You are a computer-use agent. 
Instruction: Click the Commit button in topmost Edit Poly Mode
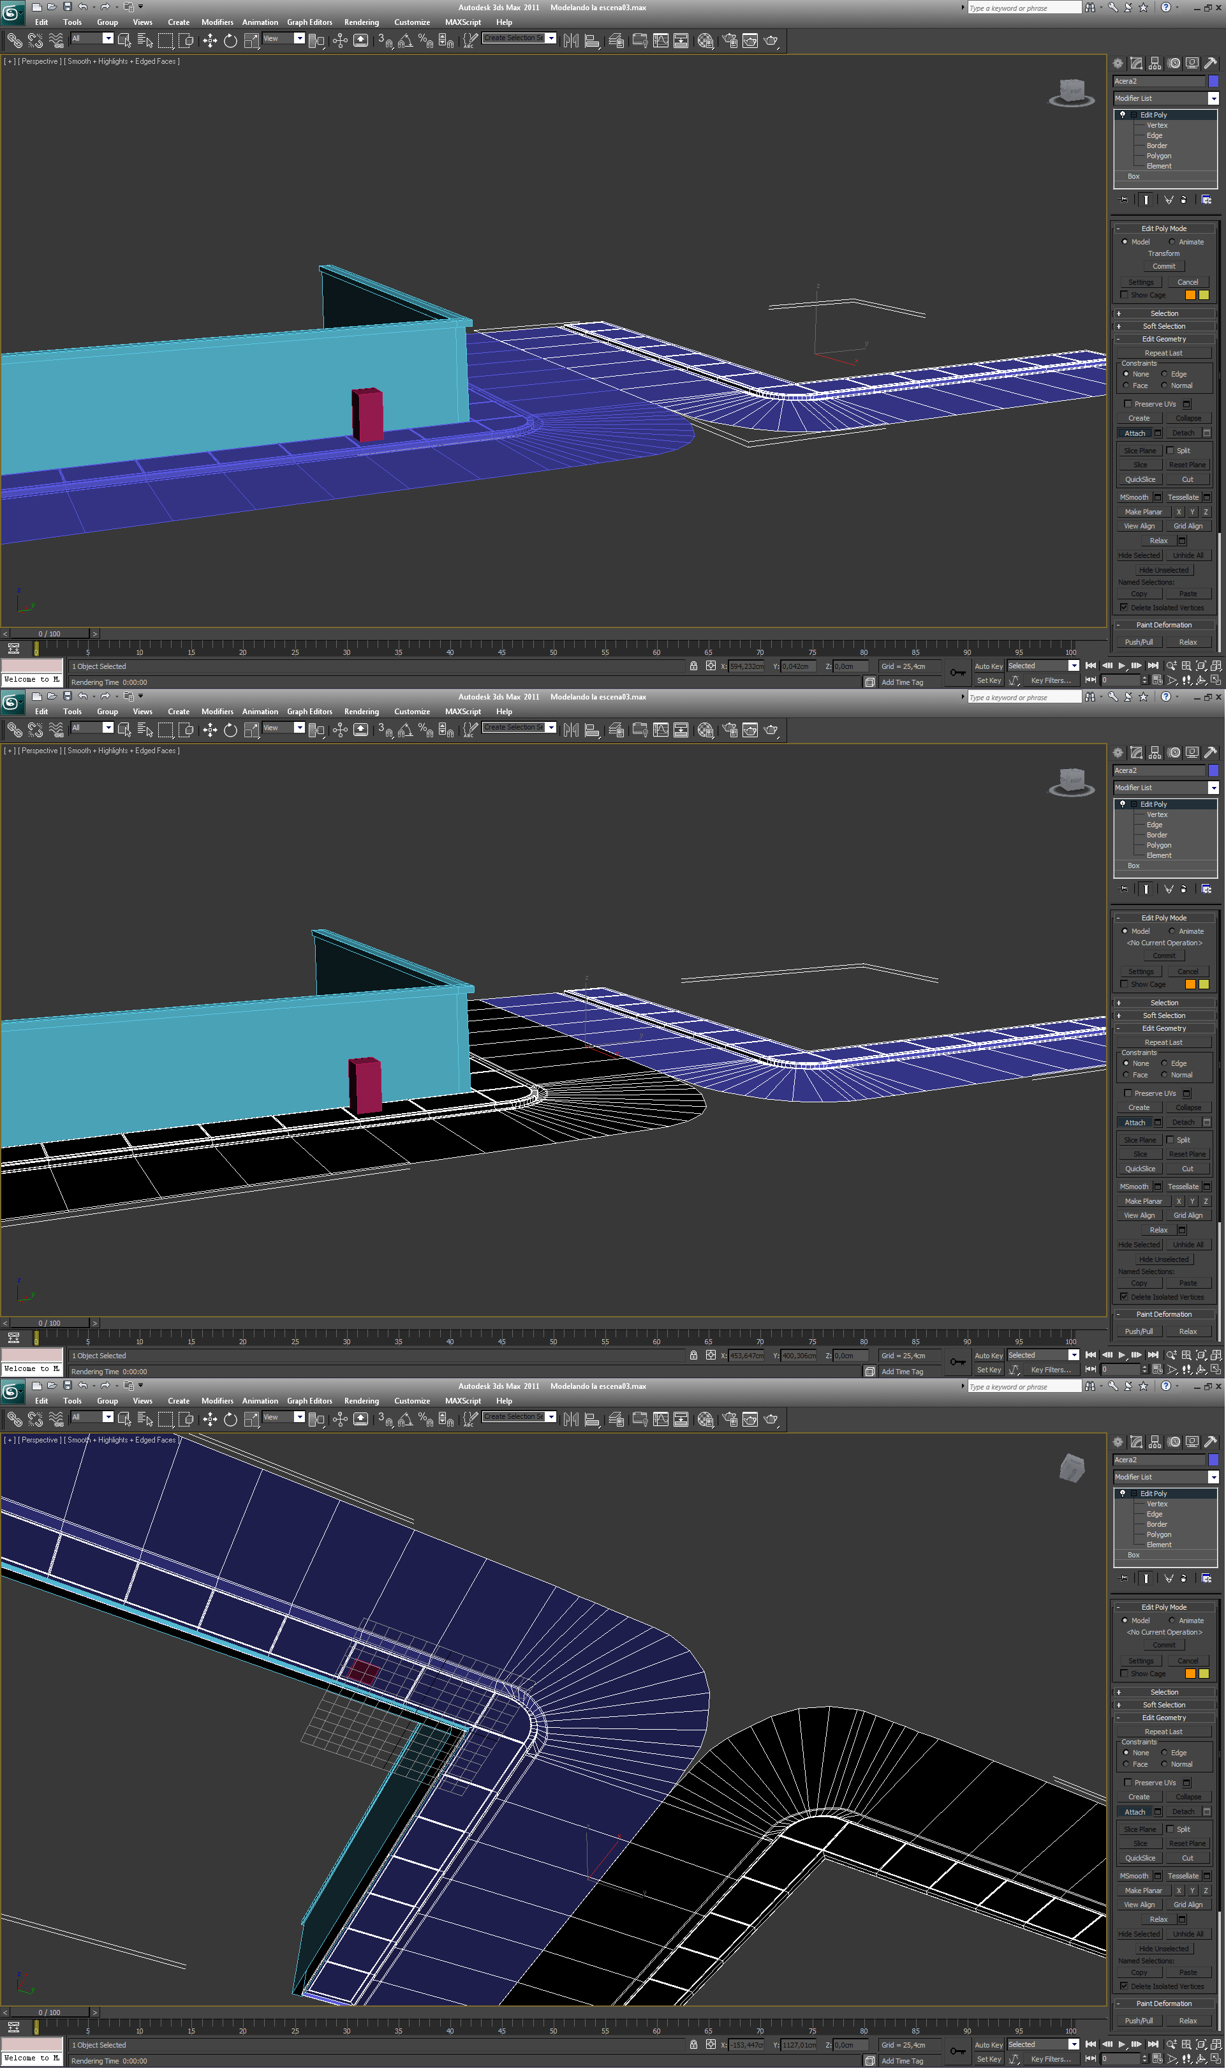click(x=1163, y=266)
